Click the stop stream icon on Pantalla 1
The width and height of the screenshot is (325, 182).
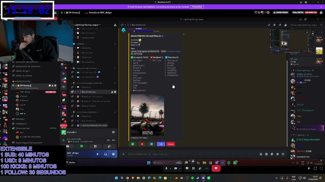[x=113, y=132]
